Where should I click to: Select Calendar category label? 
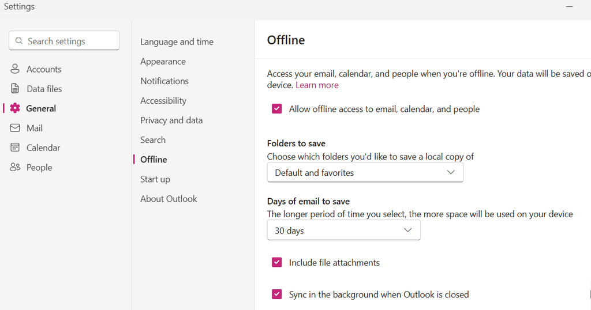click(x=43, y=148)
